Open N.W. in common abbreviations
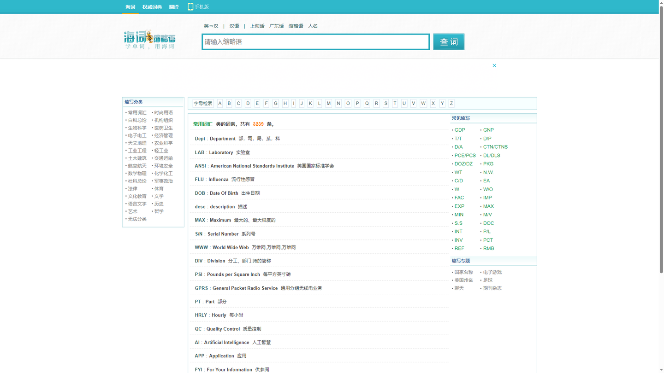664x373 pixels. (x=488, y=173)
